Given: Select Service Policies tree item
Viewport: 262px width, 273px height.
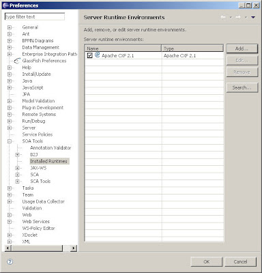Looking at the screenshot, I should pos(38,134).
